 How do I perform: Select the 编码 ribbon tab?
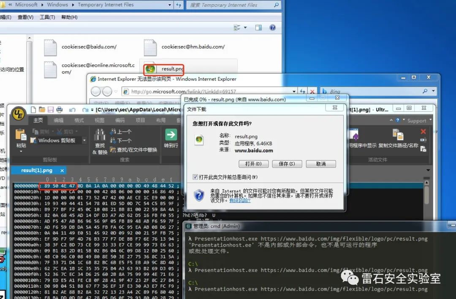click(x=120, y=120)
